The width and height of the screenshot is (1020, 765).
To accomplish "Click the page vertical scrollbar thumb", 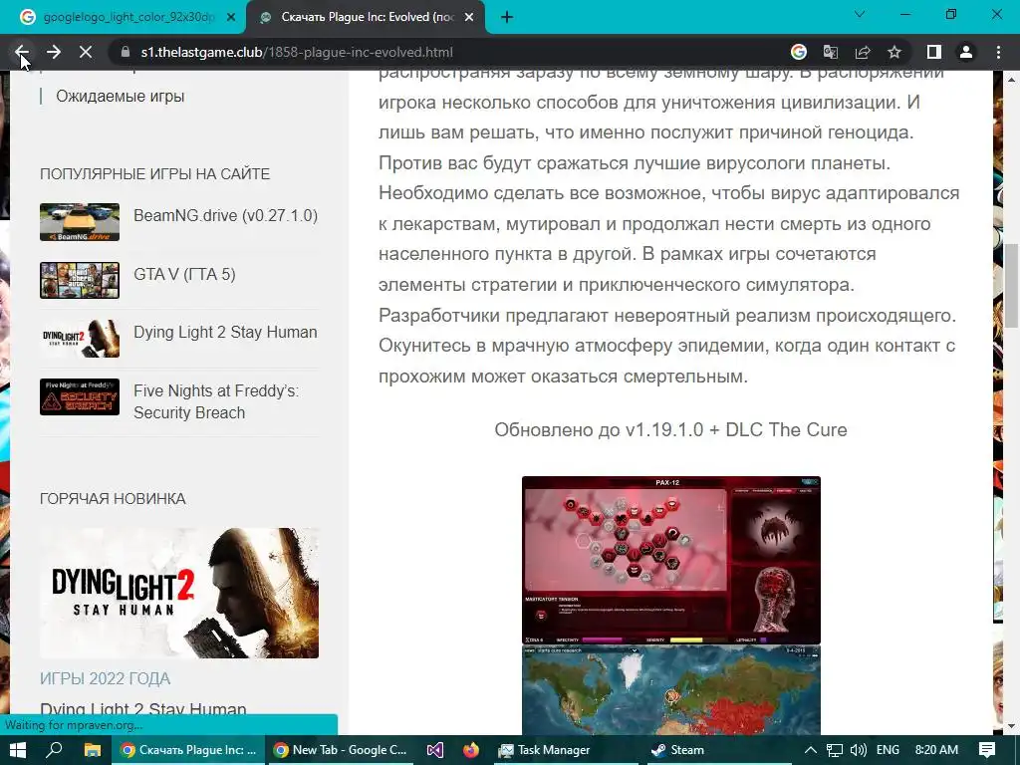I will point(1012,286).
